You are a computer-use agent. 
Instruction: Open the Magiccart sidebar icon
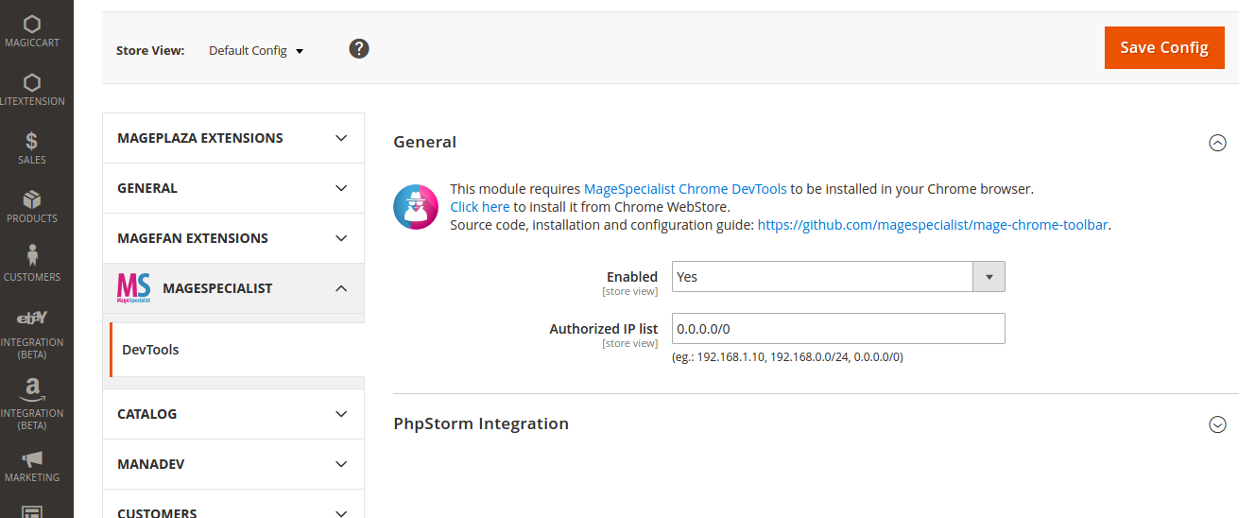coord(32,26)
